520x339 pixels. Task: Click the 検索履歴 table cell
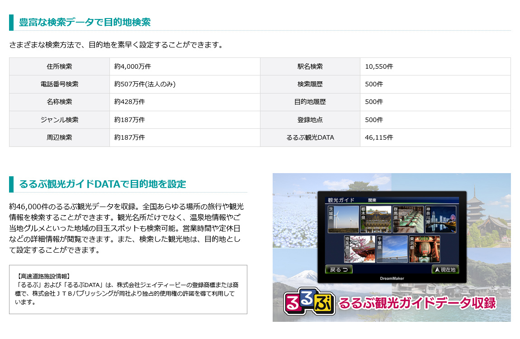click(310, 84)
